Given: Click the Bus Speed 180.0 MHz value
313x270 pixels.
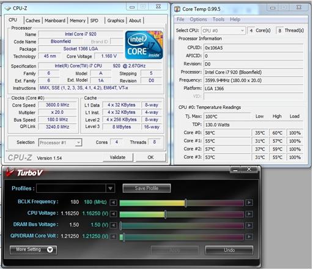Looking at the screenshot, I should [57, 120].
